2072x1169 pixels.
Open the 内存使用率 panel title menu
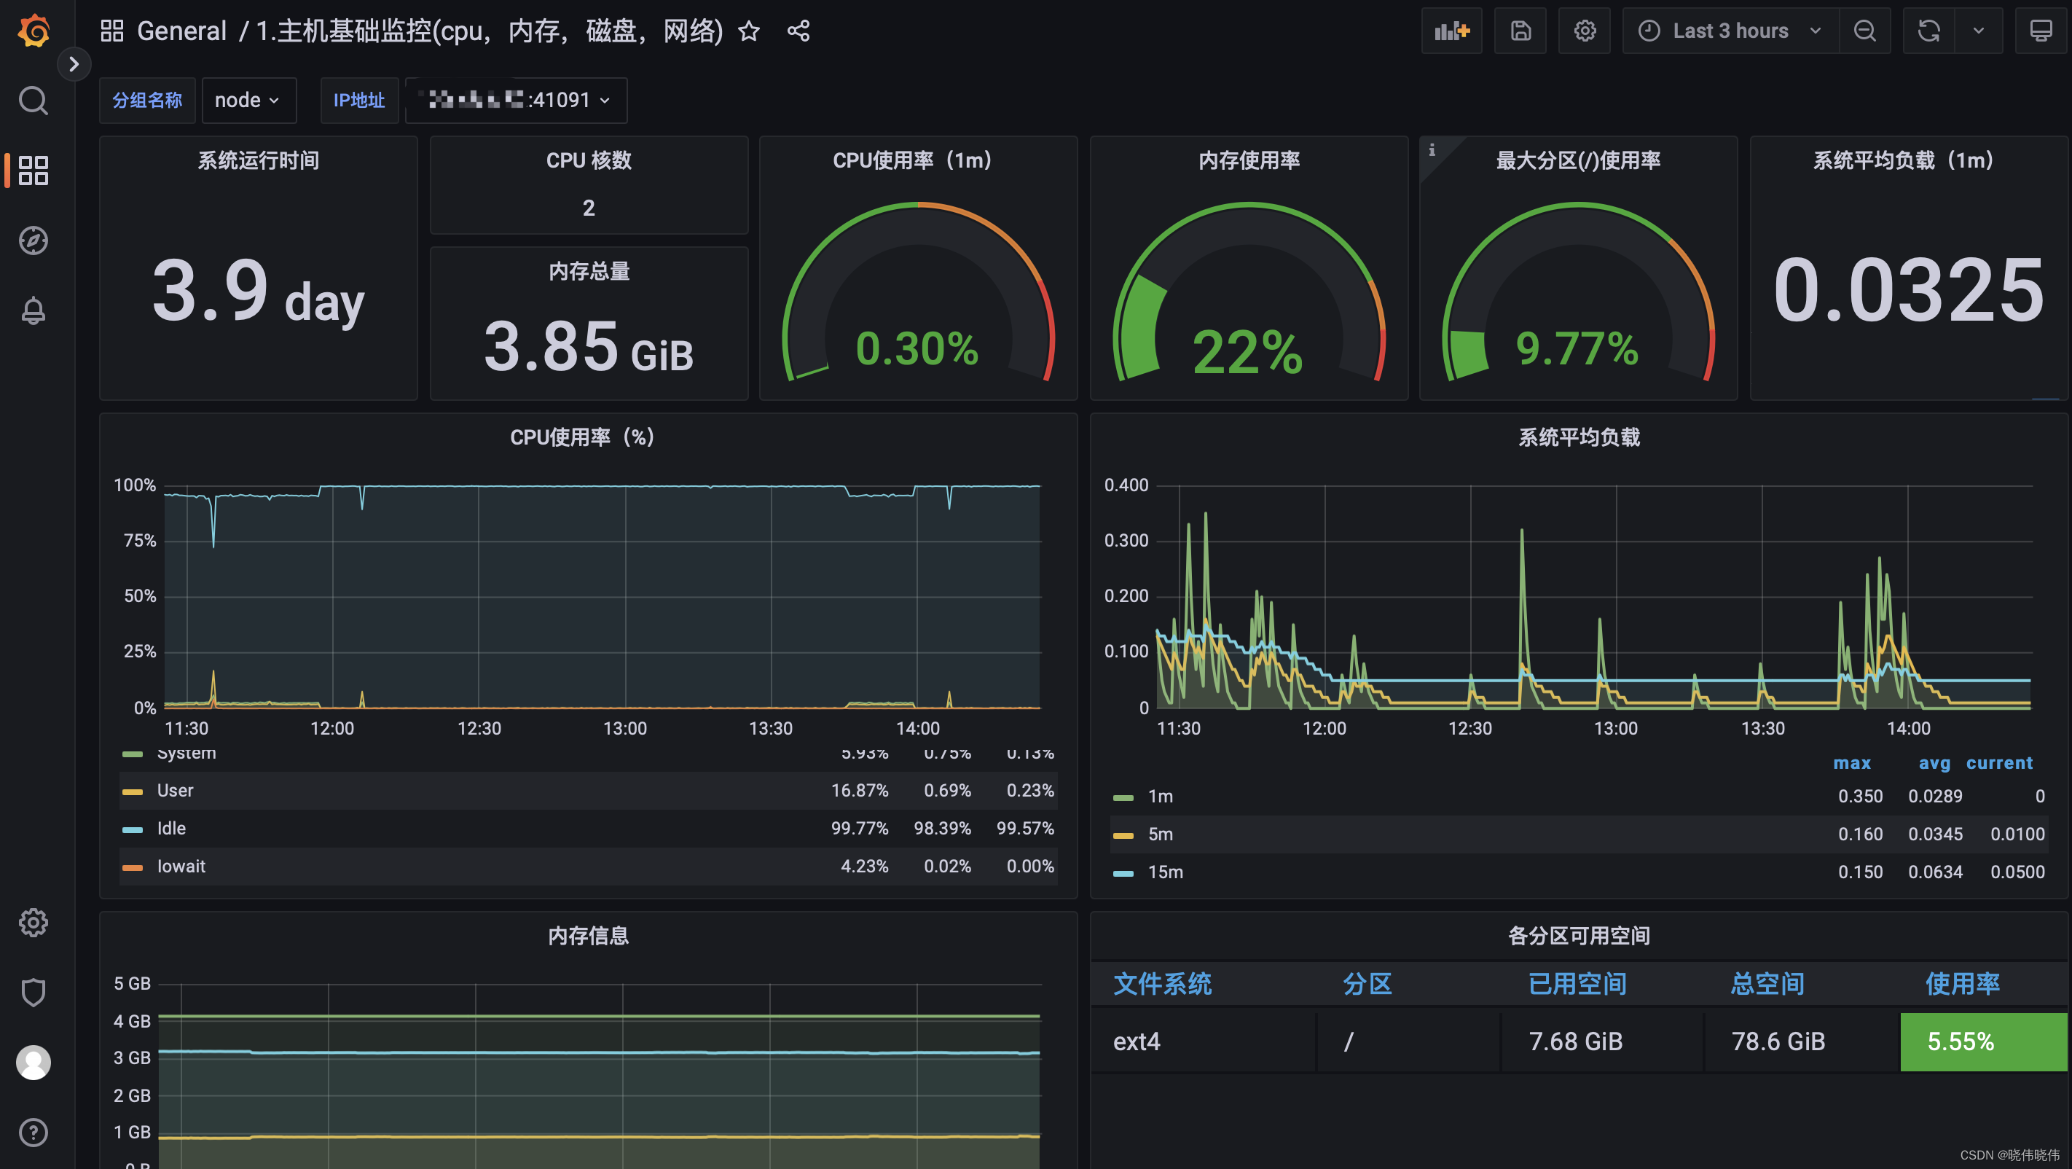[1248, 160]
